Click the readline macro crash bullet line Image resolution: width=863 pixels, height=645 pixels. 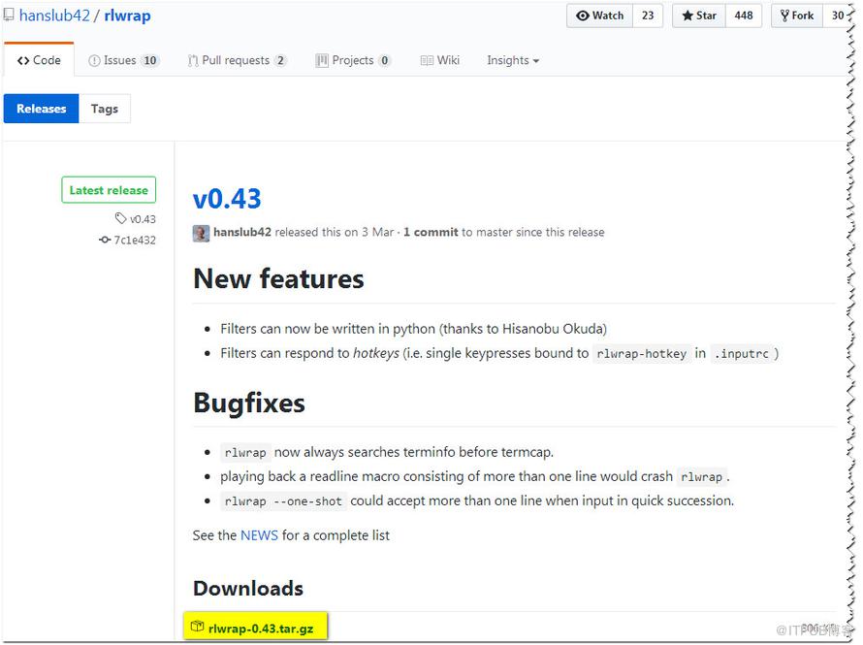475,476
